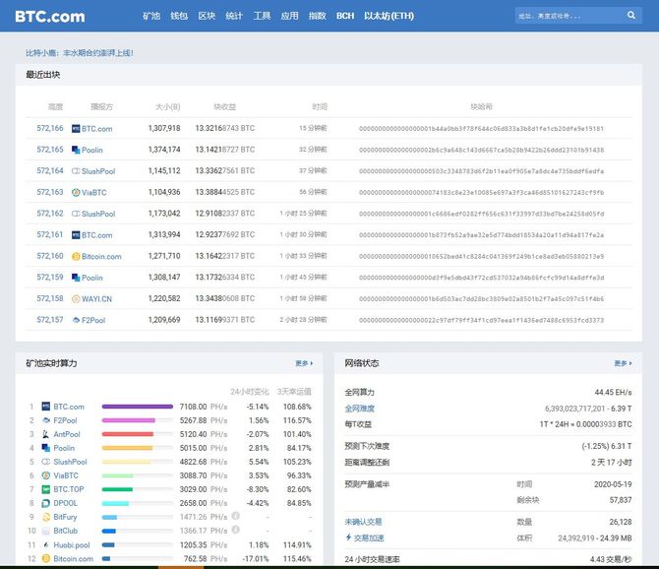The width and height of the screenshot is (659, 569).
Task: Click the 播报方 column header
Action: 101,107
